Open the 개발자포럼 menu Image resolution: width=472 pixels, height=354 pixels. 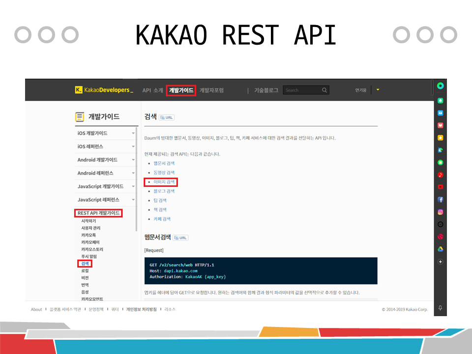tap(211, 90)
